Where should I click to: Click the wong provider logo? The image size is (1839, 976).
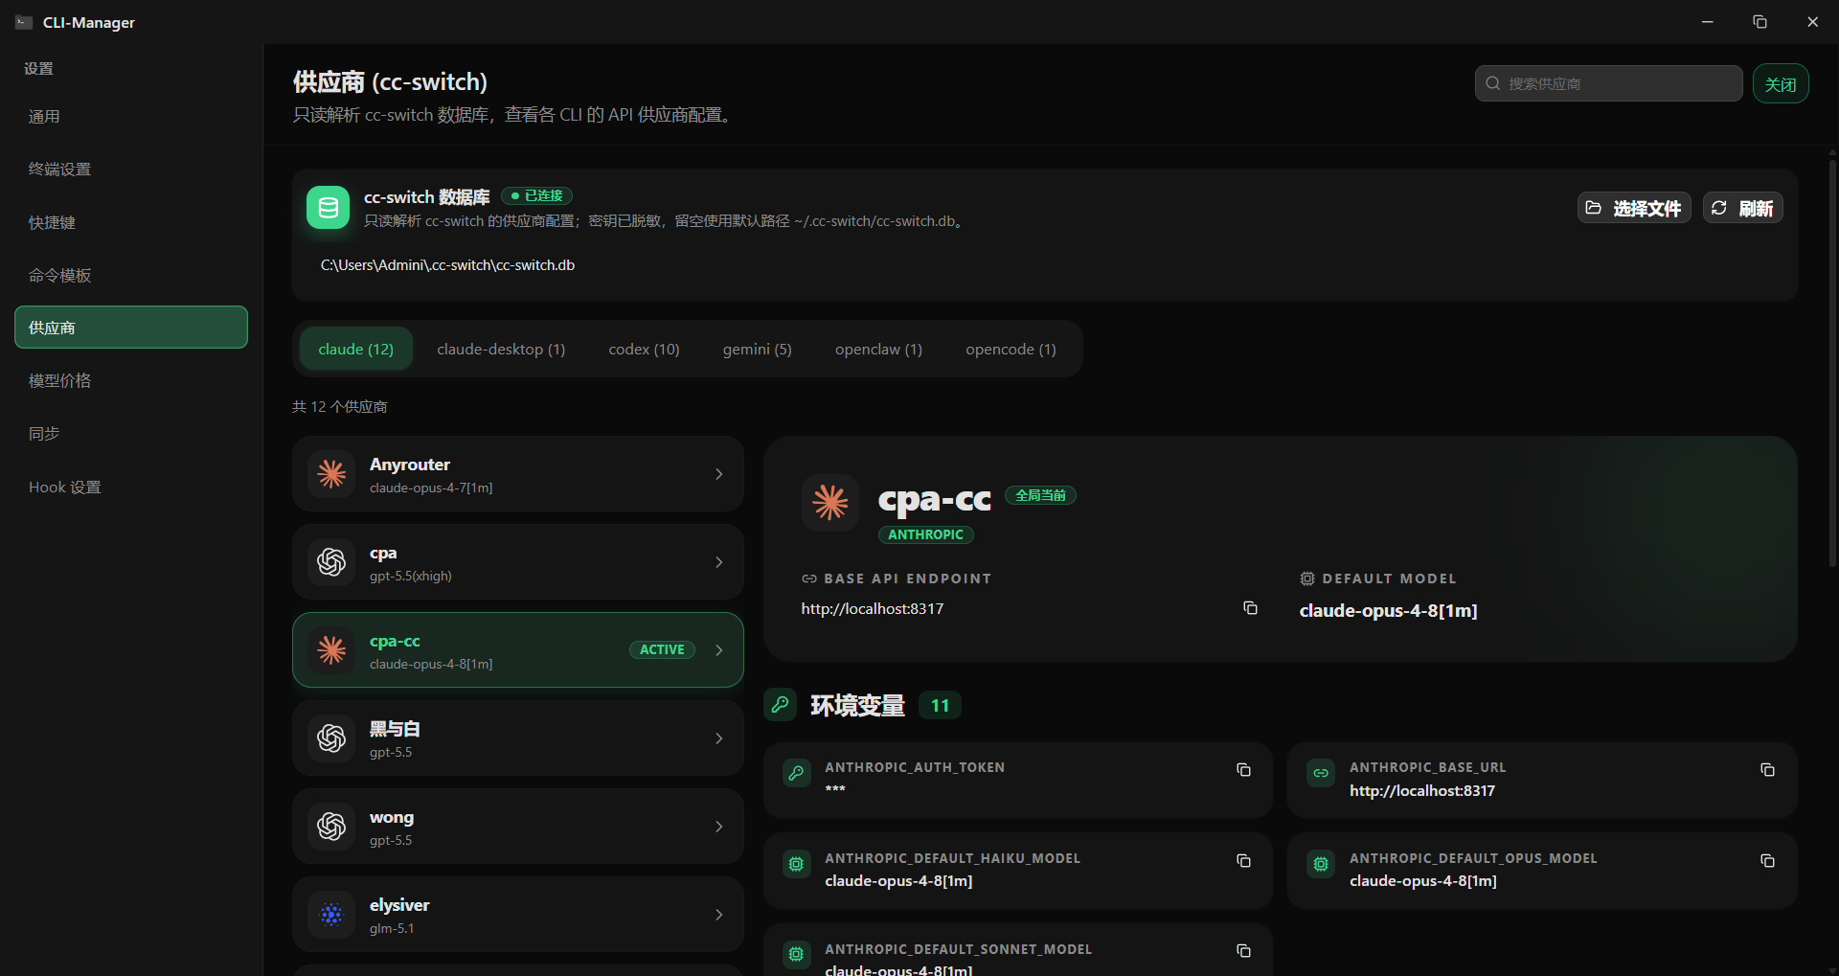pos(331,827)
